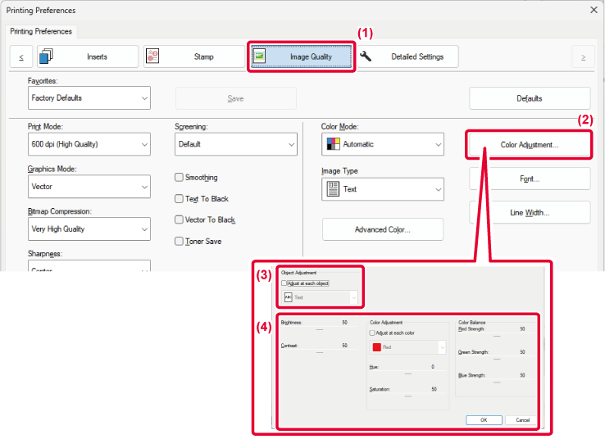Image resolution: width=605 pixels, height=439 pixels.
Task: Click the Defaults button
Action: click(530, 98)
